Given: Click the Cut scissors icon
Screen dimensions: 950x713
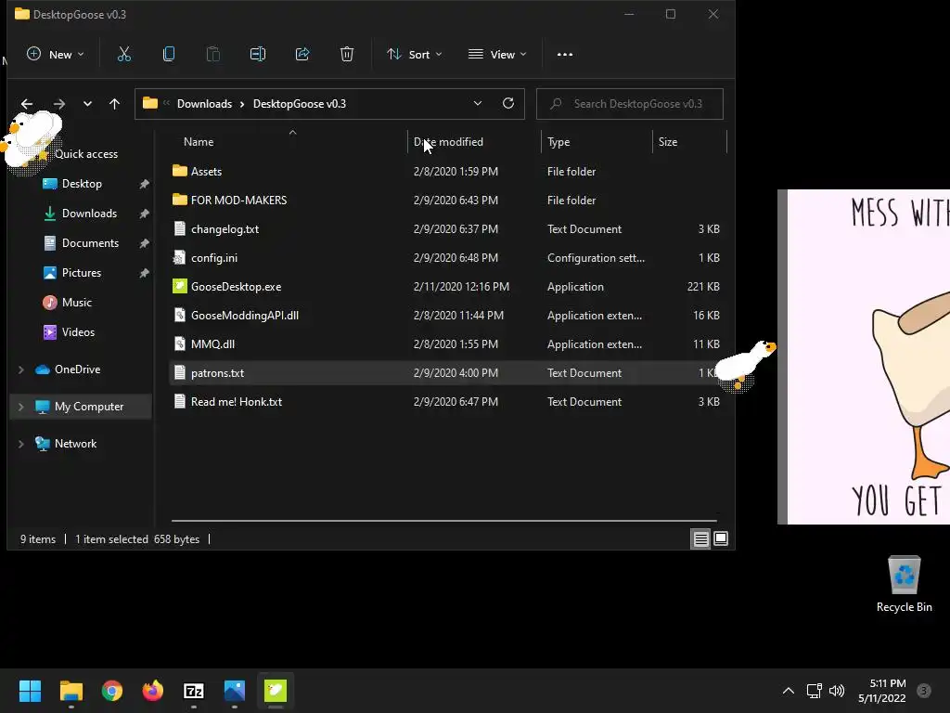Looking at the screenshot, I should (x=123, y=55).
